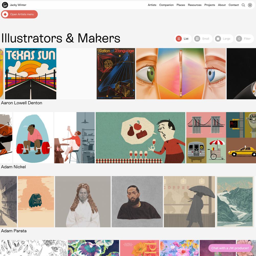The image size is (256, 256).
Task: Click the star favourites icon in header
Action: pyautogui.click(x=250, y=5)
